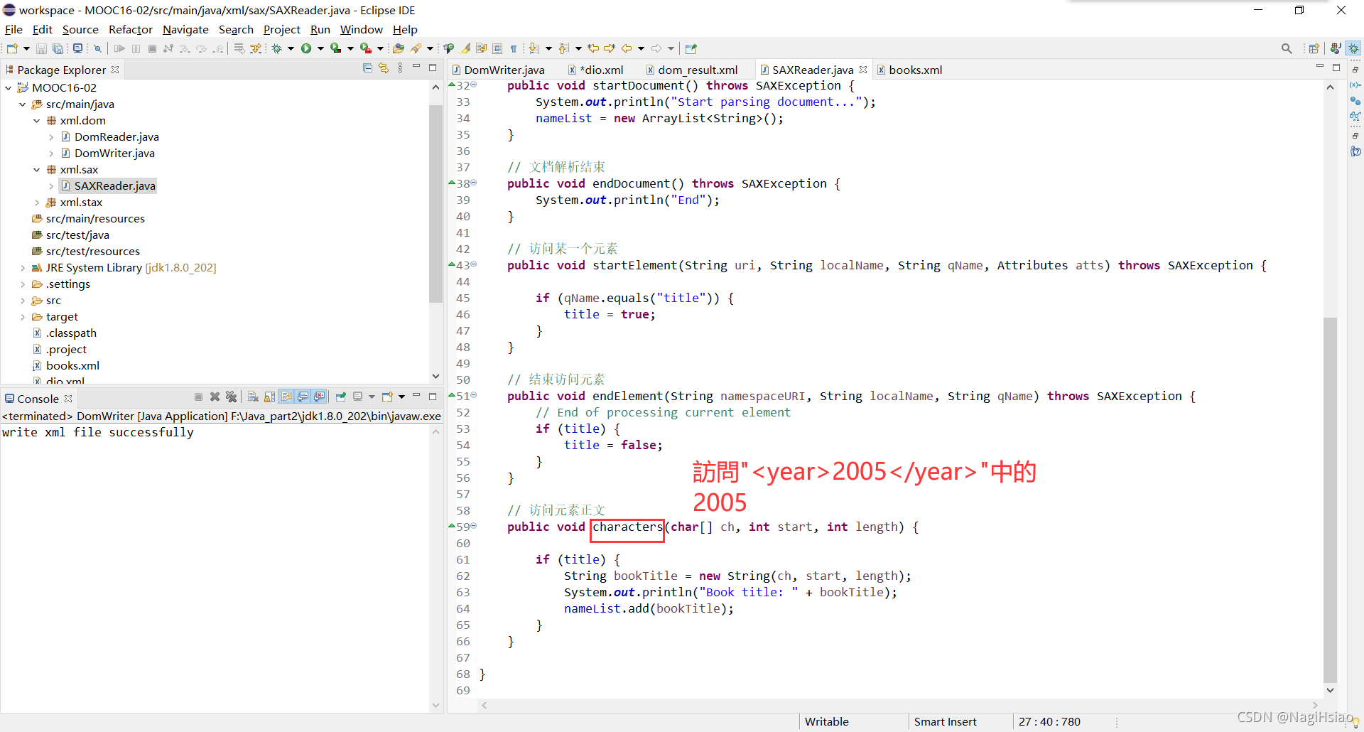Run the program with green play icon
This screenshot has height=732, width=1364.
point(306,48)
